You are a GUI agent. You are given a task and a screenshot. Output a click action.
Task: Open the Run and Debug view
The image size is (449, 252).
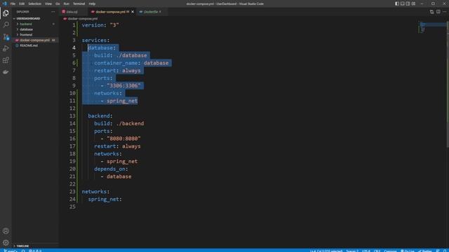[x=6, y=48]
